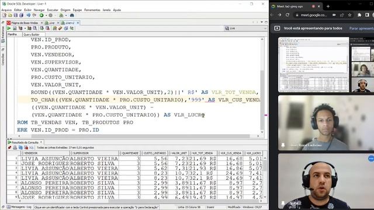Click the SQL icon in result toolbar
Viewport: 374px width, 210px height.
pyautogui.click(x=32, y=148)
